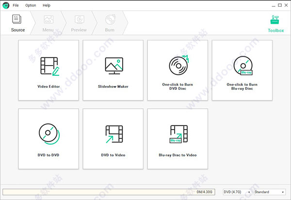Open the Help menu
The height and width of the screenshot is (200, 291).
pos(47,5)
